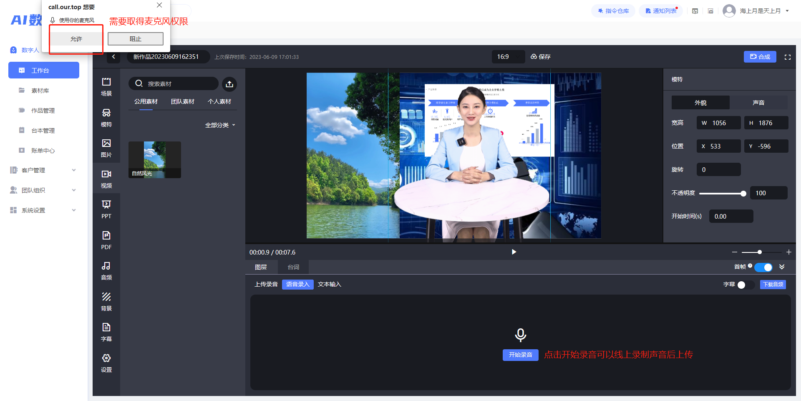Switch to the 台词 tab
Viewport: 801px width, 401px height.
[293, 267]
